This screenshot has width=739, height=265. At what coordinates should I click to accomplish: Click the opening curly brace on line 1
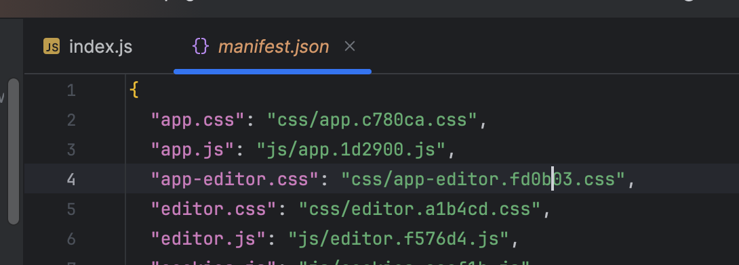[134, 90]
